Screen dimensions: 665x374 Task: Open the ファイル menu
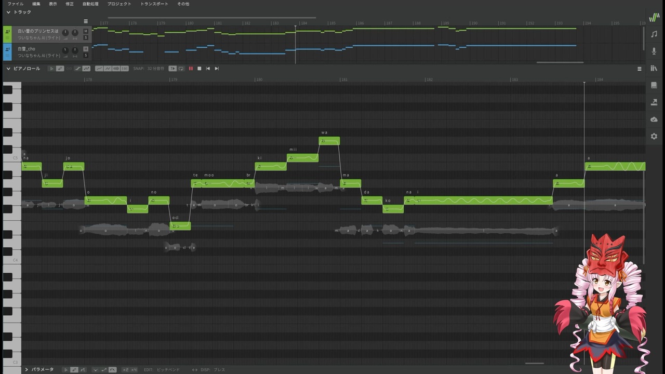[x=16, y=4]
